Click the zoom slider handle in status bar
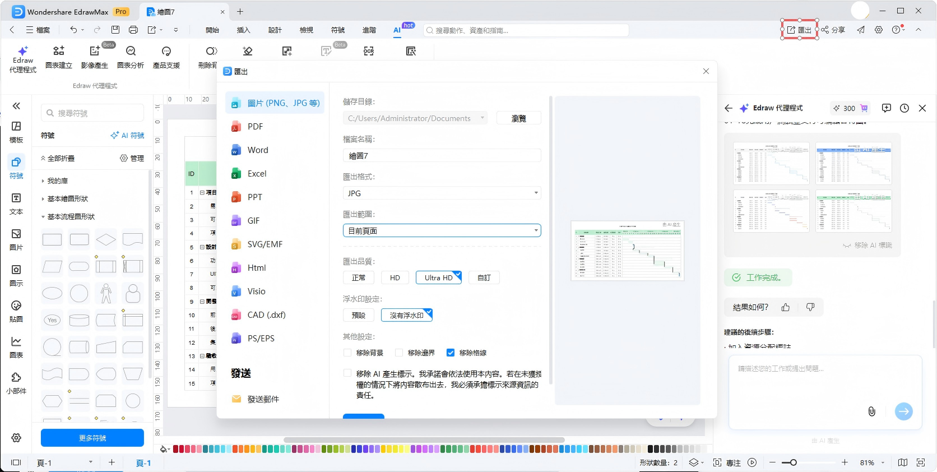The height and width of the screenshot is (472, 937). (x=794, y=462)
